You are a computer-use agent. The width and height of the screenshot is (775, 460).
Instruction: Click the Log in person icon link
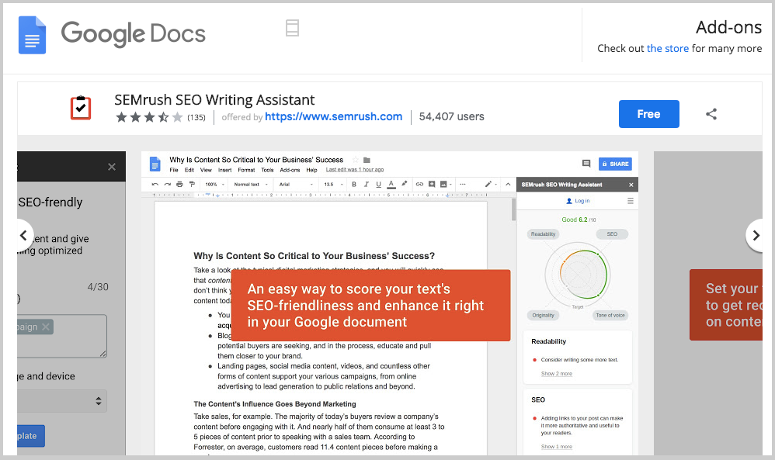coord(578,201)
